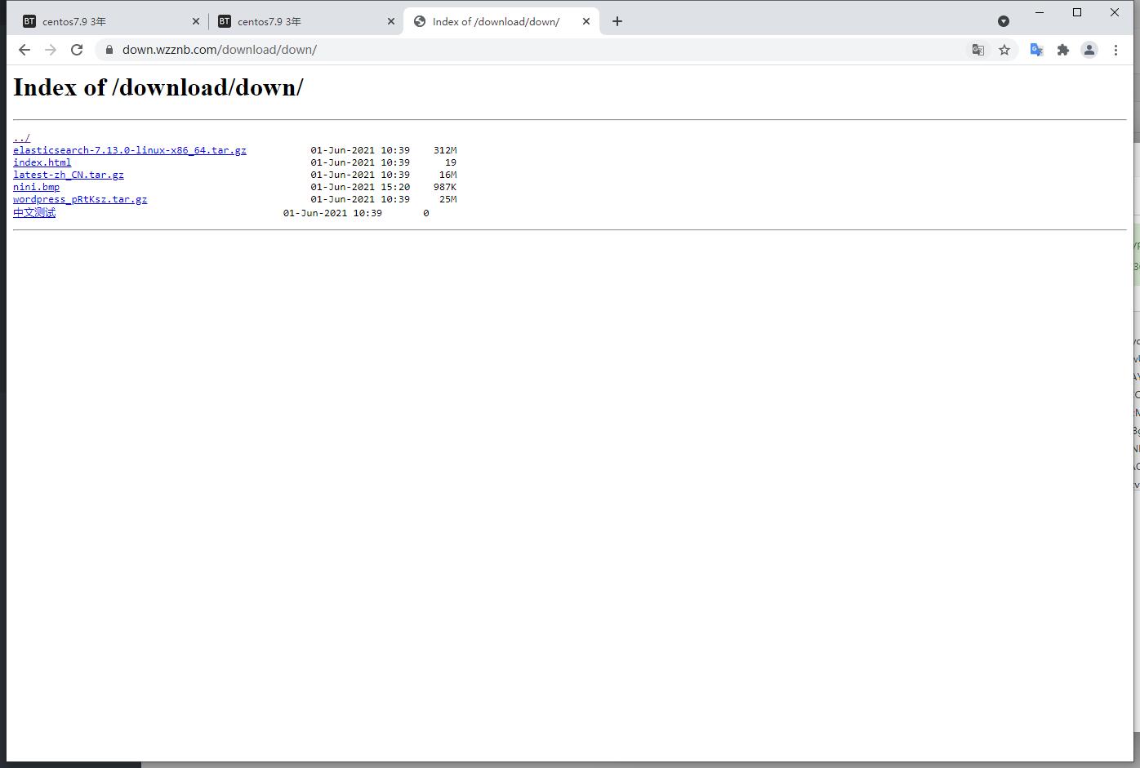Screen dimensions: 1140x768
Task: Click the Index of /download/down/ heading
Action: pyautogui.click(x=158, y=87)
